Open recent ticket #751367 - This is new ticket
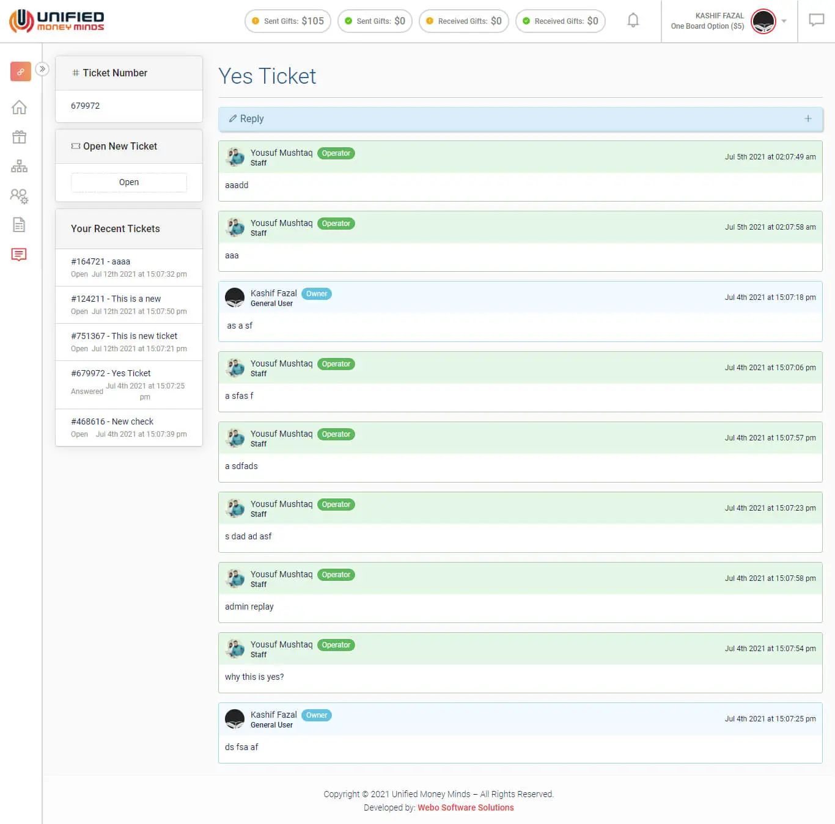 pyautogui.click(x=124, y=336)
